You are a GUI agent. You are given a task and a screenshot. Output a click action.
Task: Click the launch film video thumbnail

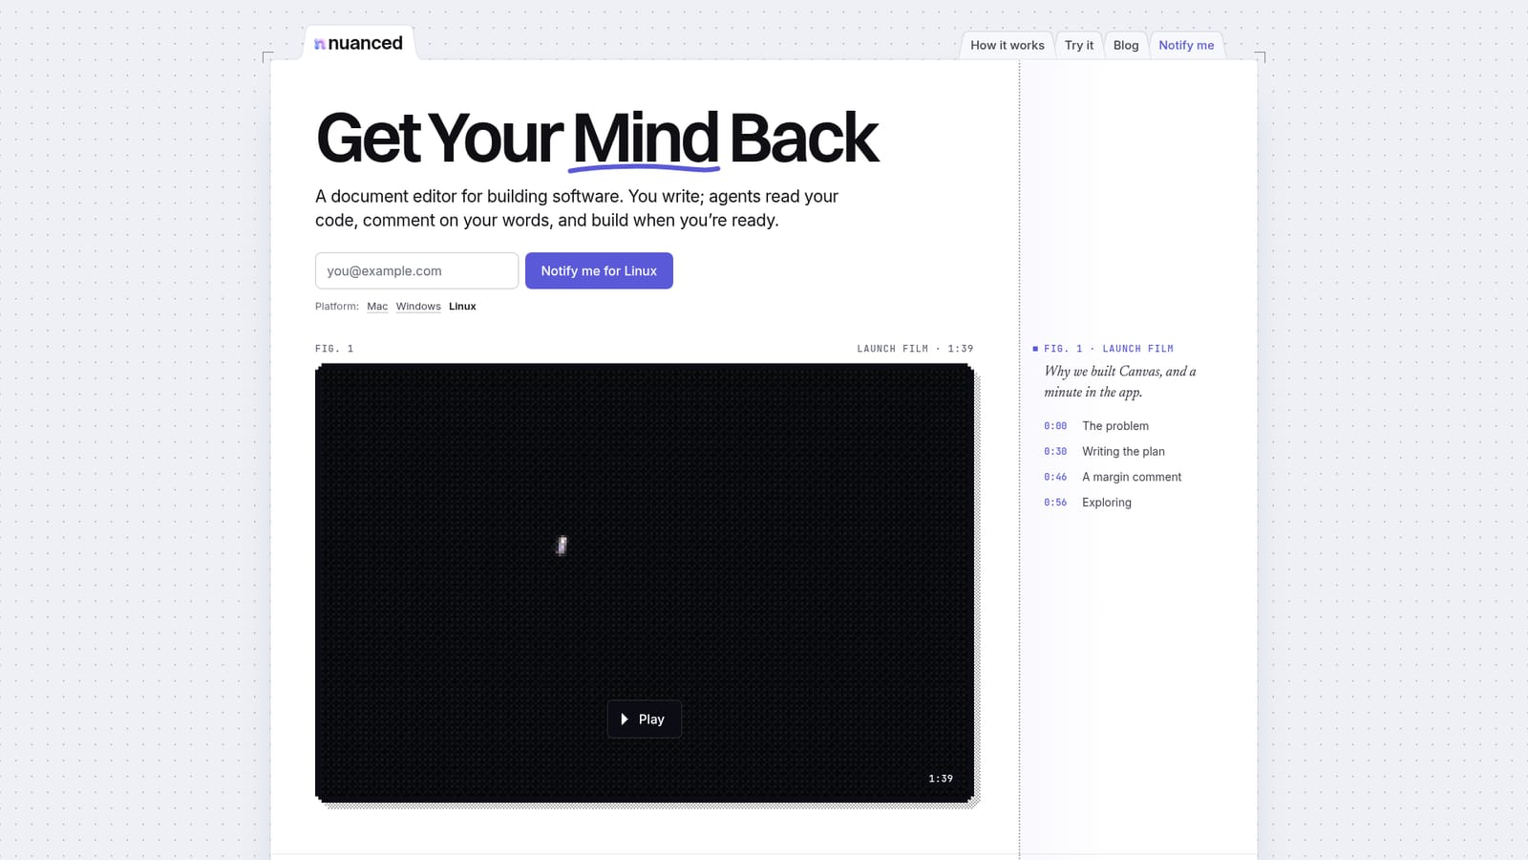pyautogui.click(x=645, y=583)
